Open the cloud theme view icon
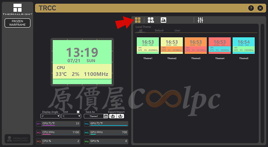 [151, 20]
